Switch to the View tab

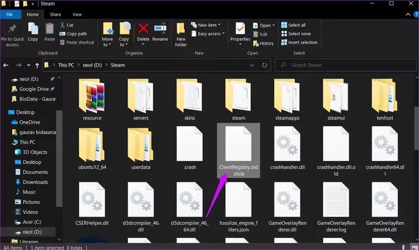pos(77,14)
